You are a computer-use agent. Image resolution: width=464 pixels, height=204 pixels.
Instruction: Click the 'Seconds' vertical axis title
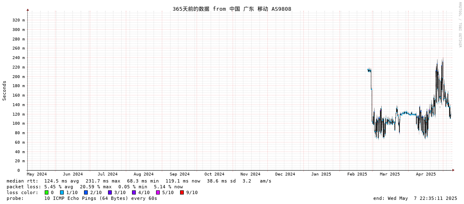coord(5,90)
